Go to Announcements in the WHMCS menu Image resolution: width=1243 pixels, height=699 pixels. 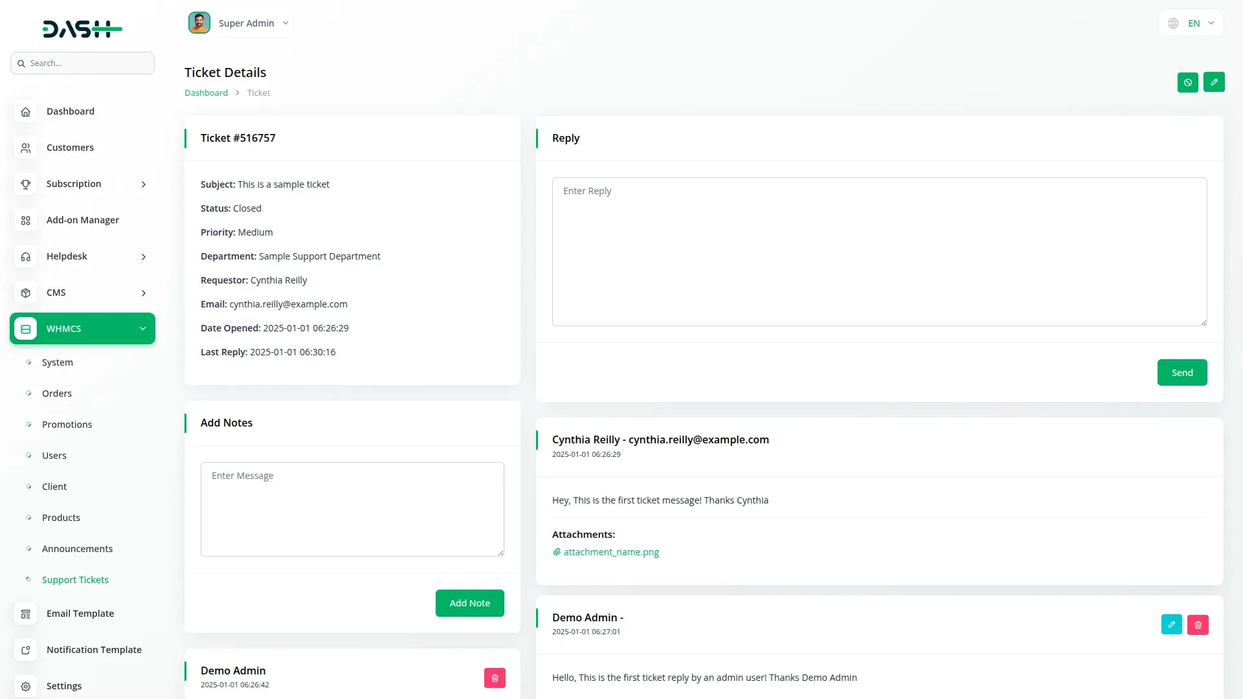(77, 549)
